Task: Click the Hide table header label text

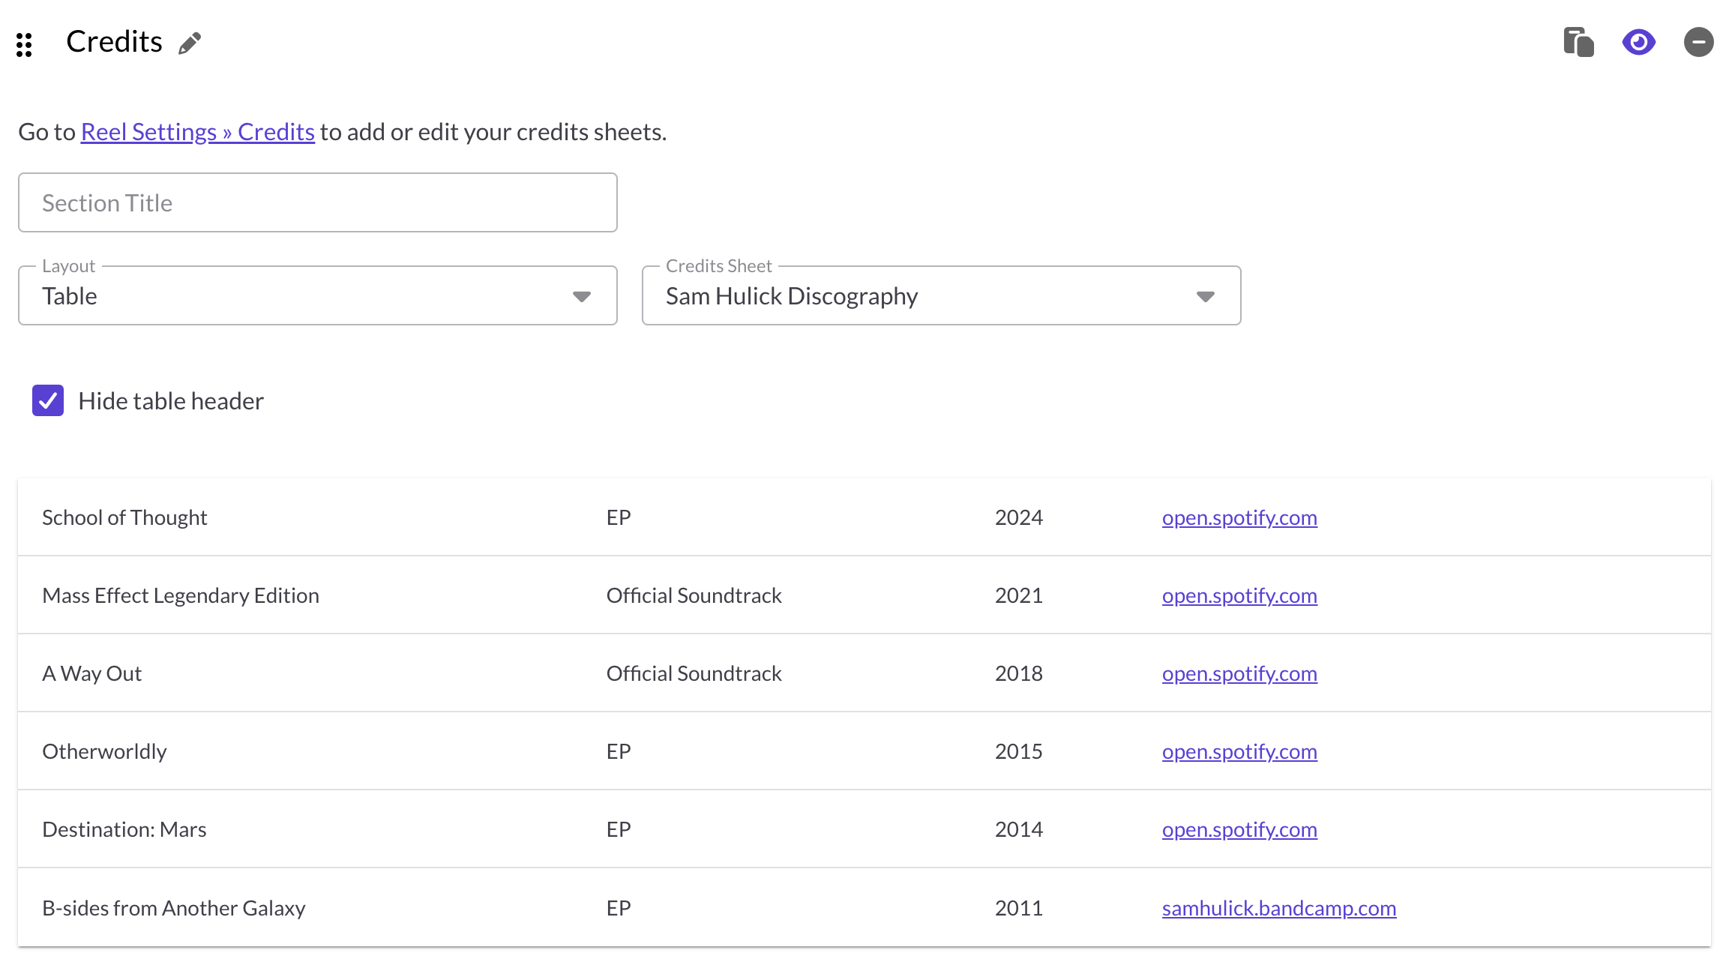Action: [x=171, y=401]
